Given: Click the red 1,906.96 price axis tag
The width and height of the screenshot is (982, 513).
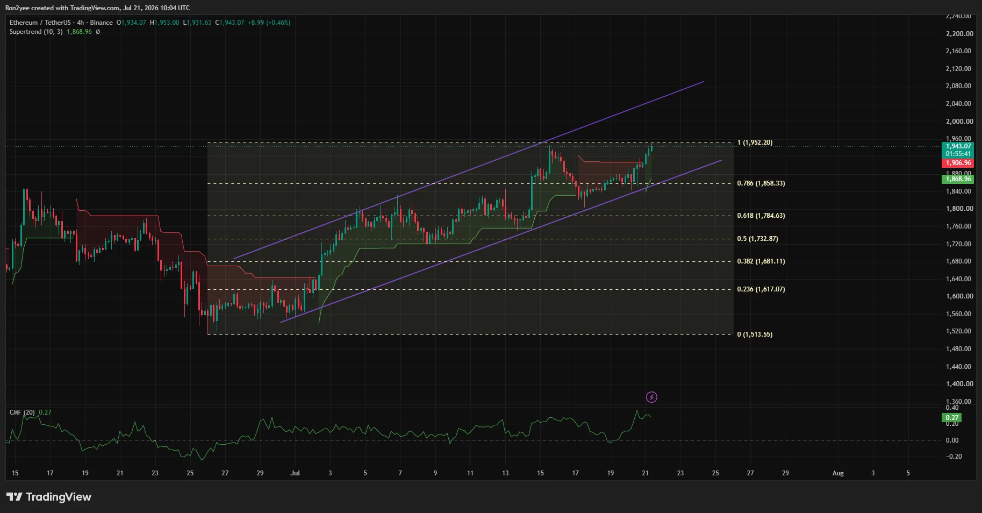Looking at the screenshot, I should [958, 163].
